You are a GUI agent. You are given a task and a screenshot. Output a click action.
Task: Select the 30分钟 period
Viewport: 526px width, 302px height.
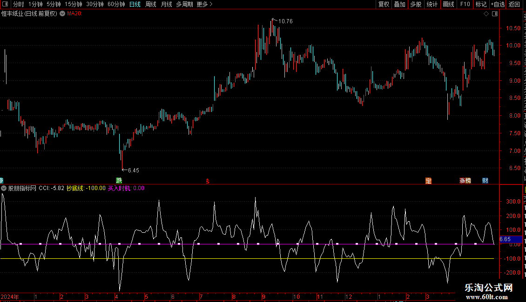(95, 4)
